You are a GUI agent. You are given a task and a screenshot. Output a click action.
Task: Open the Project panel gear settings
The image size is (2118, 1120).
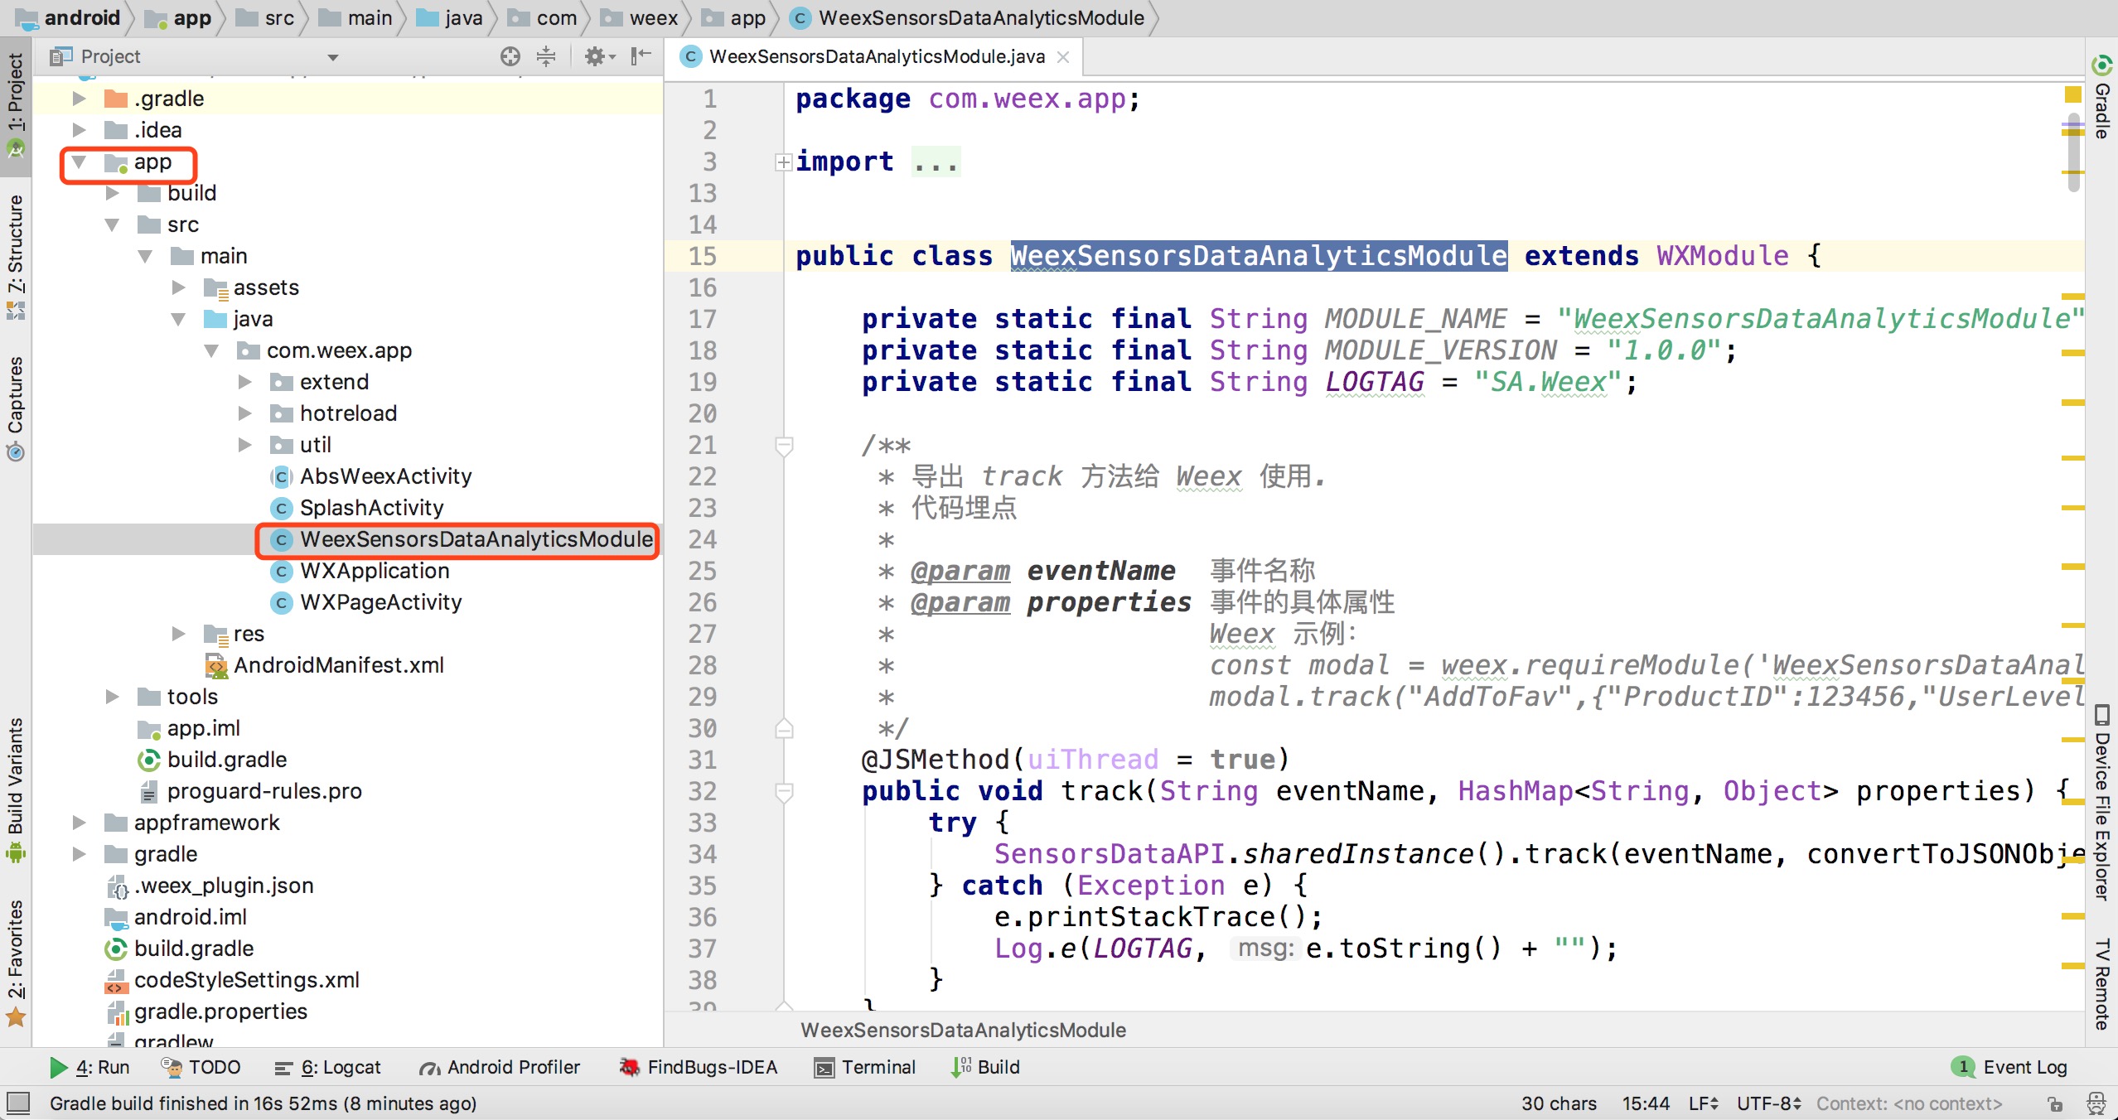click(x=599, y=56)
